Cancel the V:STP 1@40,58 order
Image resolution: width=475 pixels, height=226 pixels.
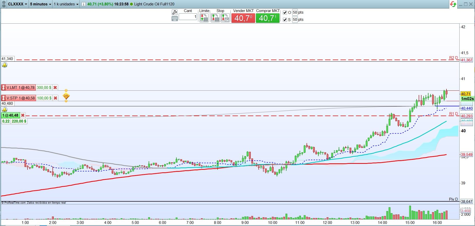(55, 98)
